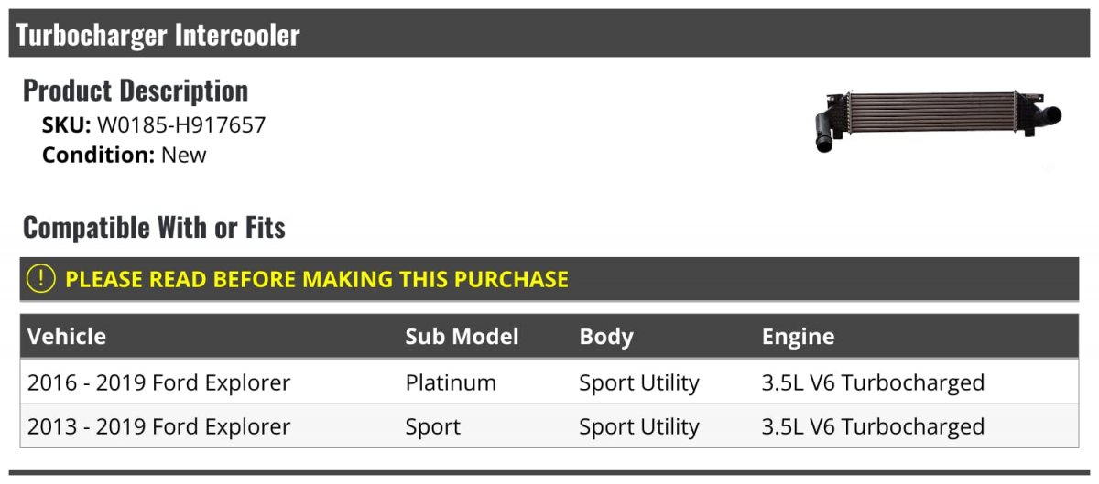Click the Sport sub model cell

click(x=433, y=426)
